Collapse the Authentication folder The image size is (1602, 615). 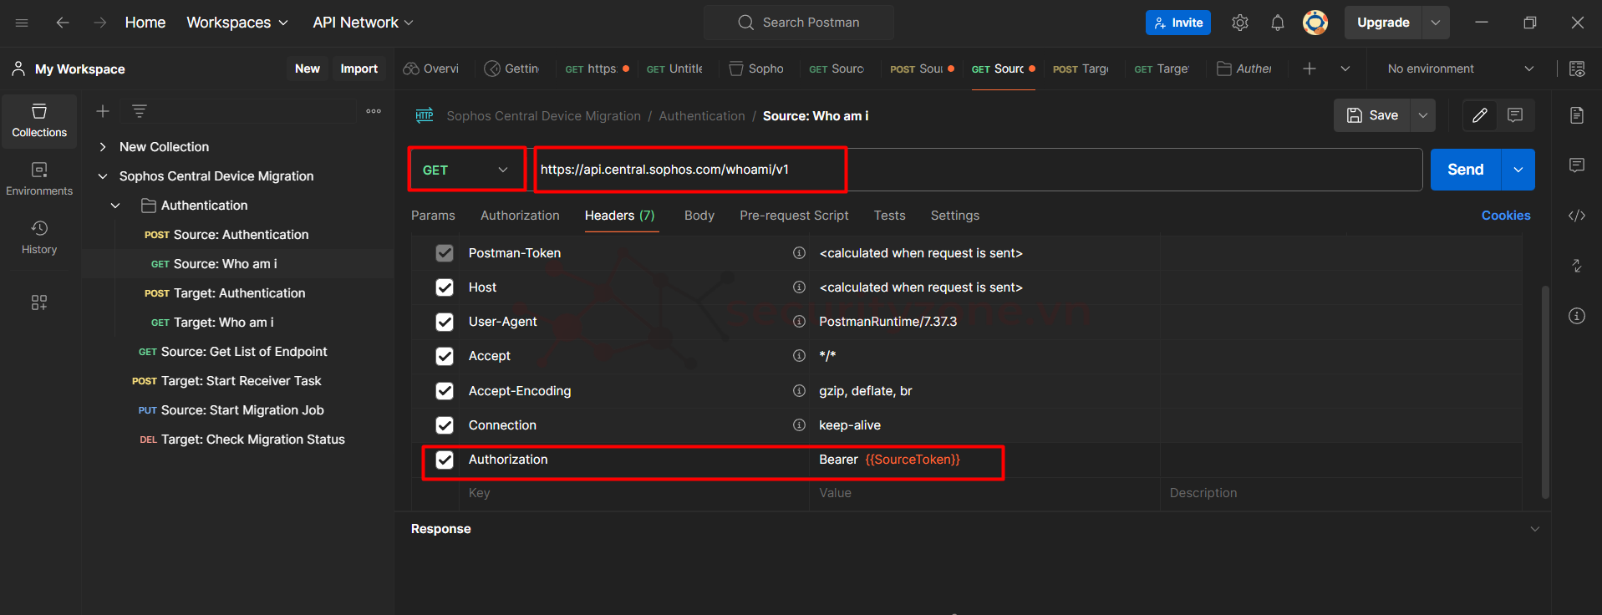[x=115, y=206]
